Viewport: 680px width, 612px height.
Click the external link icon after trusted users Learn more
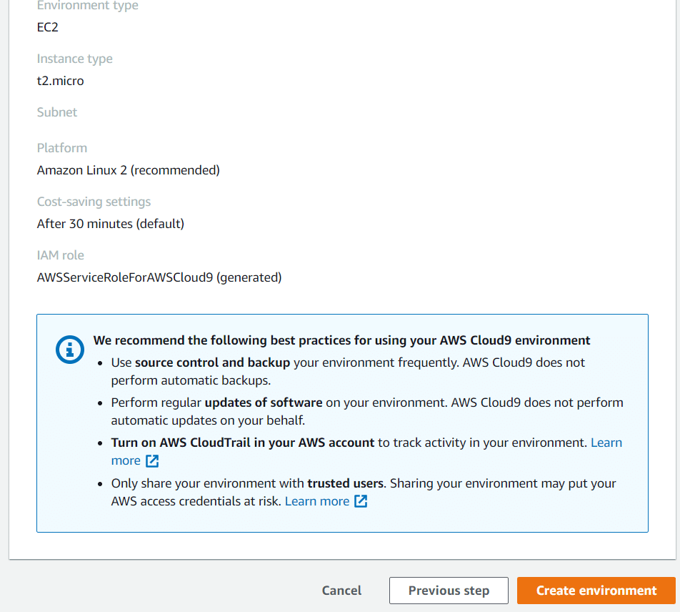pyautogui.click(x=361, y=501)
